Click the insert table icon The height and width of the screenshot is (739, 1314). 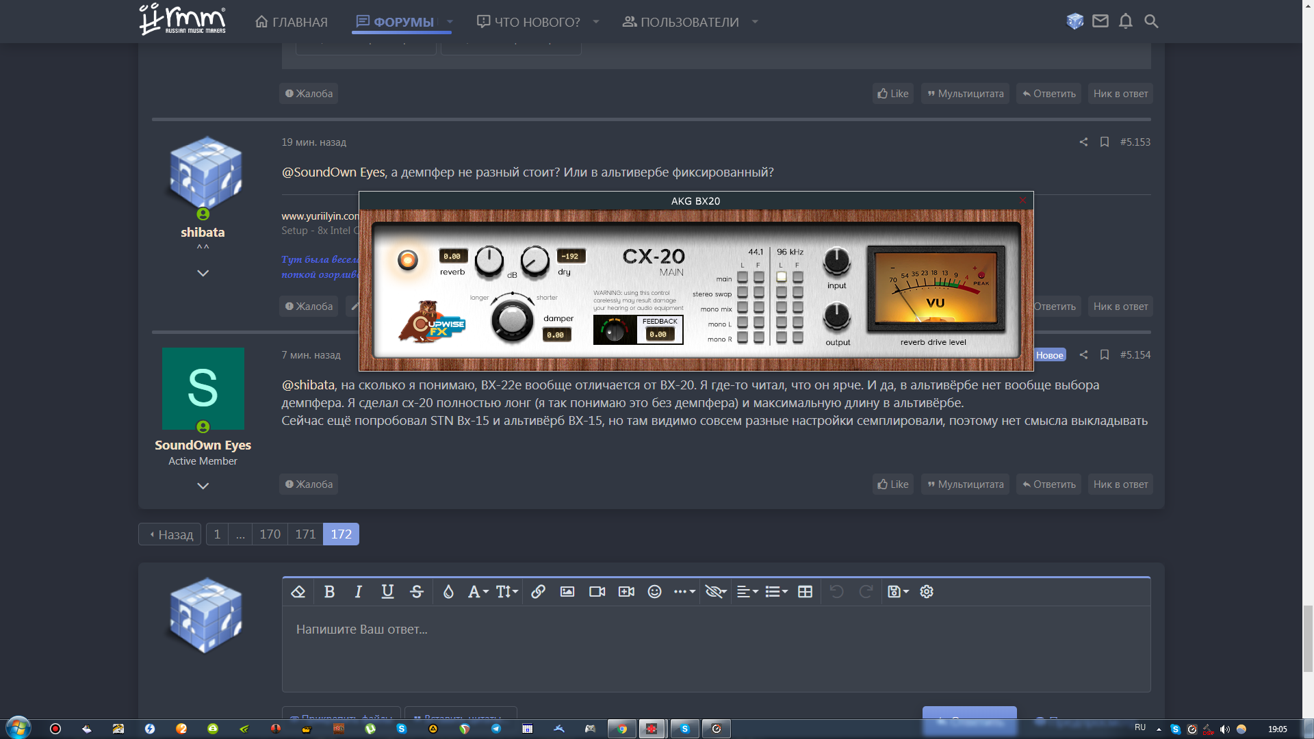coord(805,592)
